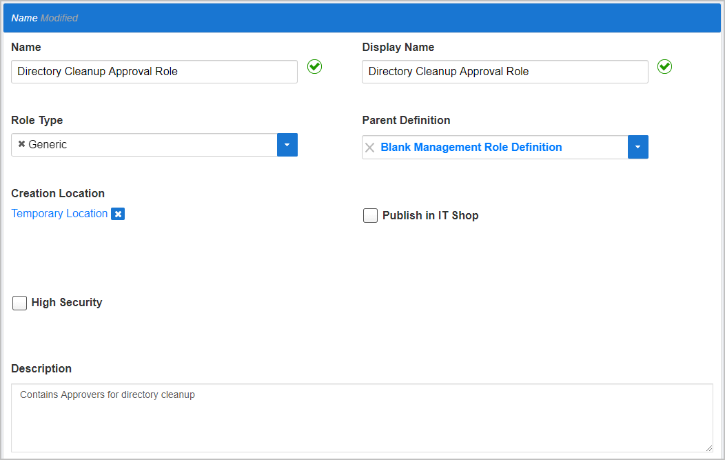Click the green checkmark beside Display Name field
The width and height of the screenshot is (725, 460).
664,67
